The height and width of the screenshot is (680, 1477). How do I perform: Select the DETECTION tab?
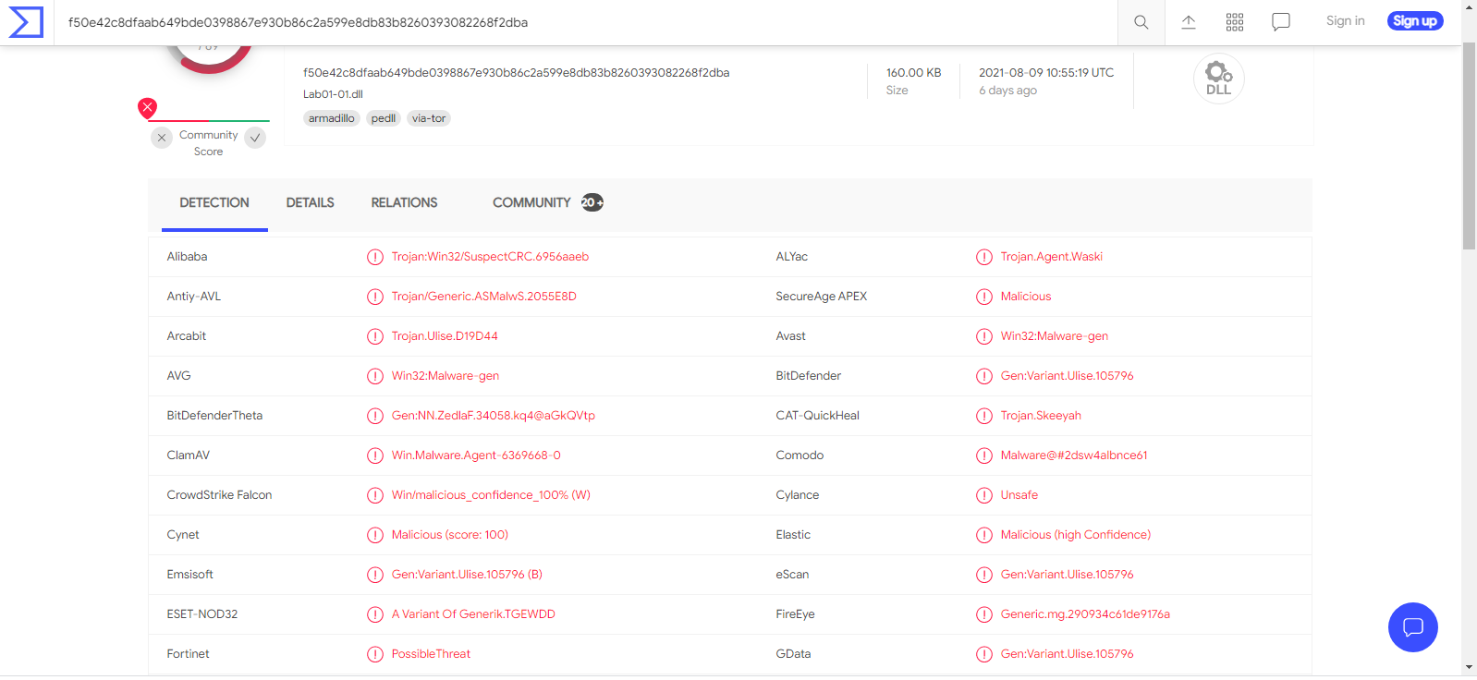pos(214,202)
